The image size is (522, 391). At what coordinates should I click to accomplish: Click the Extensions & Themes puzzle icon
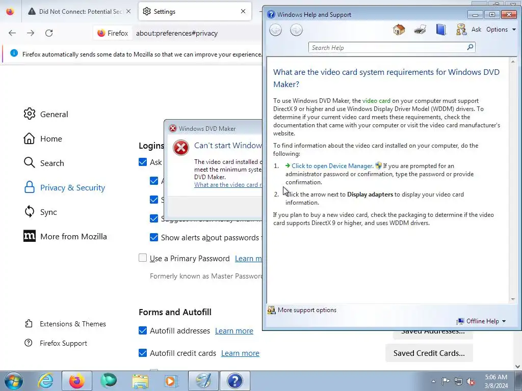pyautogui.click(x=29, y=323)
